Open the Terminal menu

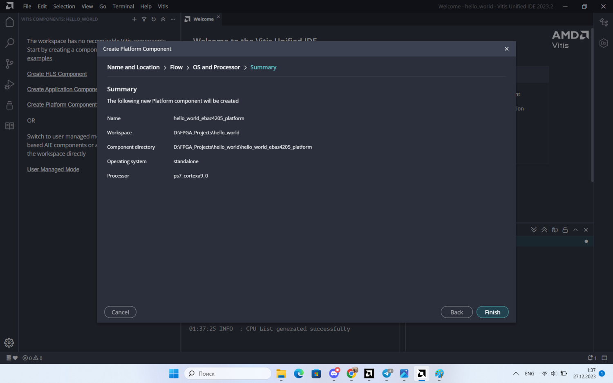coord(123,7)
